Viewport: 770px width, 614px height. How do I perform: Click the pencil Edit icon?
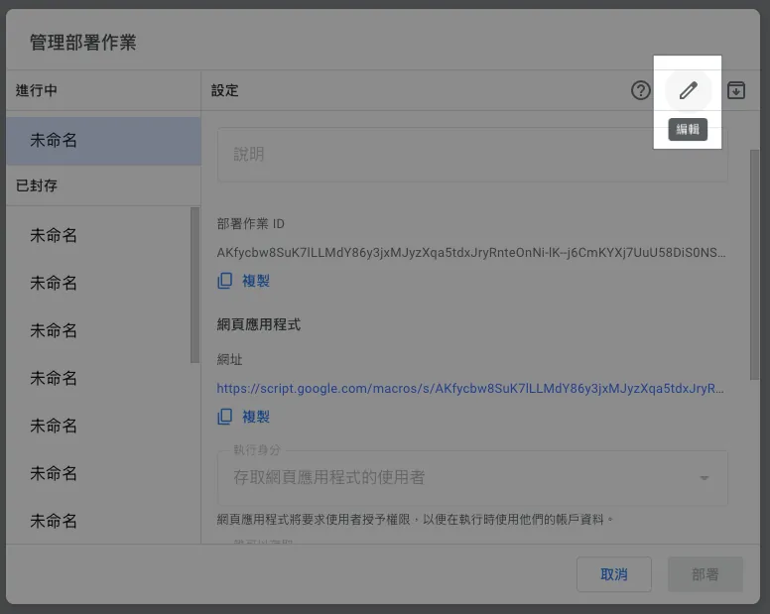pos(688,90)
